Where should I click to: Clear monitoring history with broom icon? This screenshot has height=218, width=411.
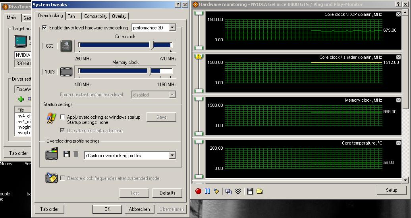(x=216, y=191)
